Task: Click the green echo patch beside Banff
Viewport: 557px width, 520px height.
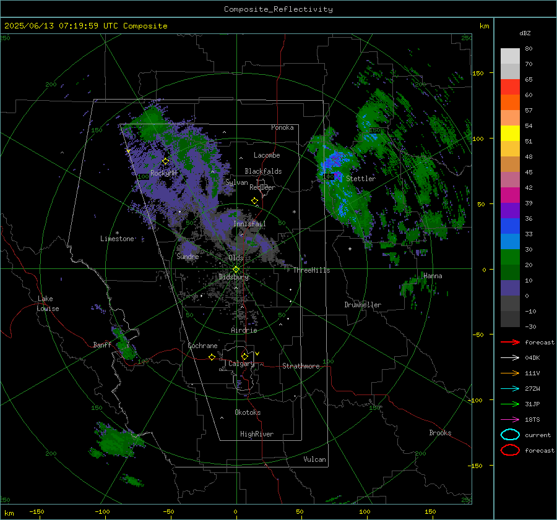Action: tap(125, 345)
